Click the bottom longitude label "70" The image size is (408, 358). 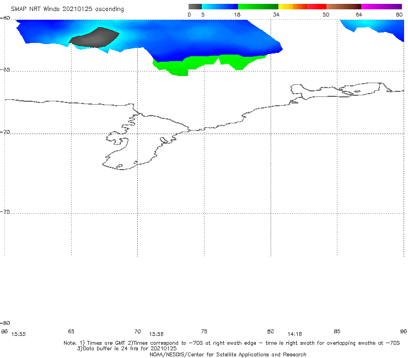click(x=138, y=332)
